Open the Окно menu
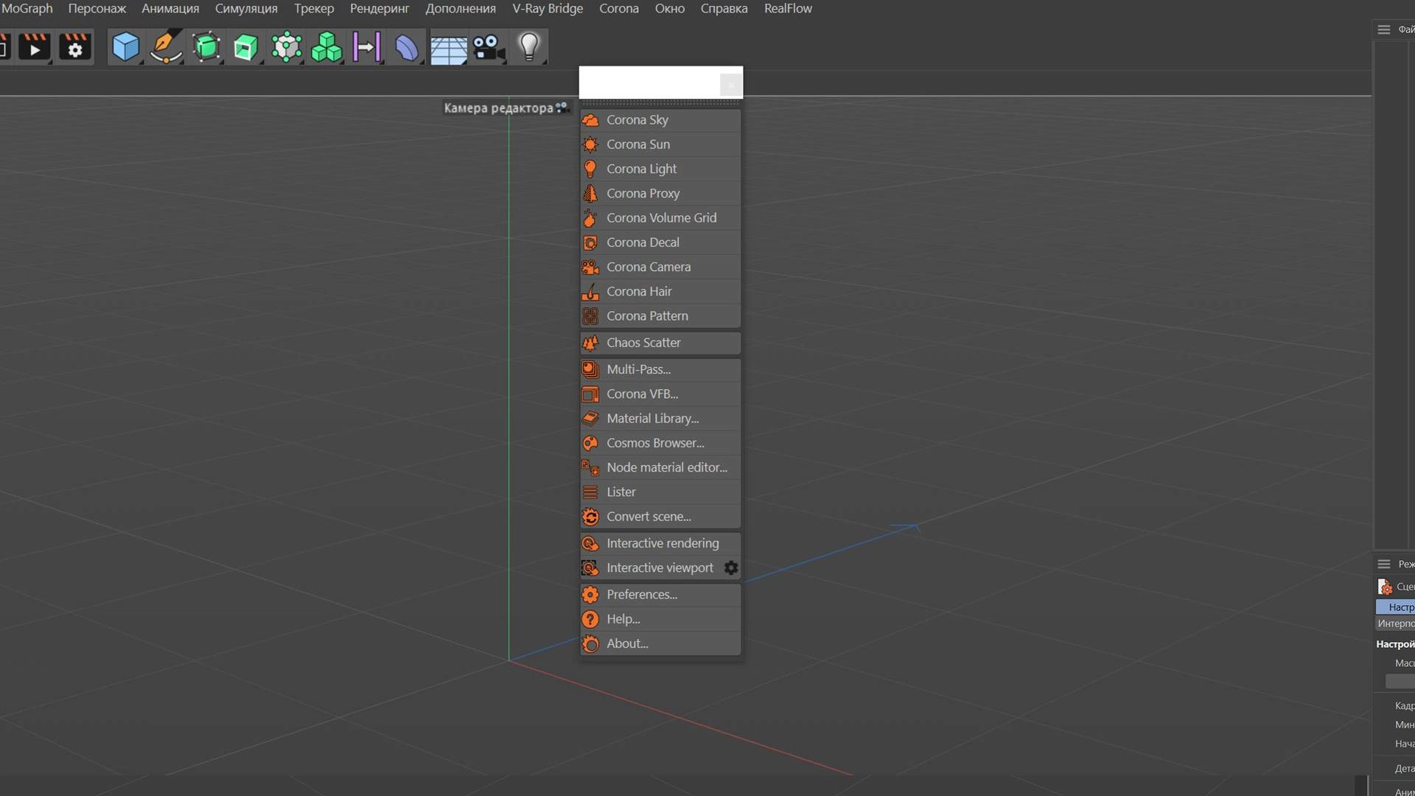 pyautogui.click(x=670, y=9)
